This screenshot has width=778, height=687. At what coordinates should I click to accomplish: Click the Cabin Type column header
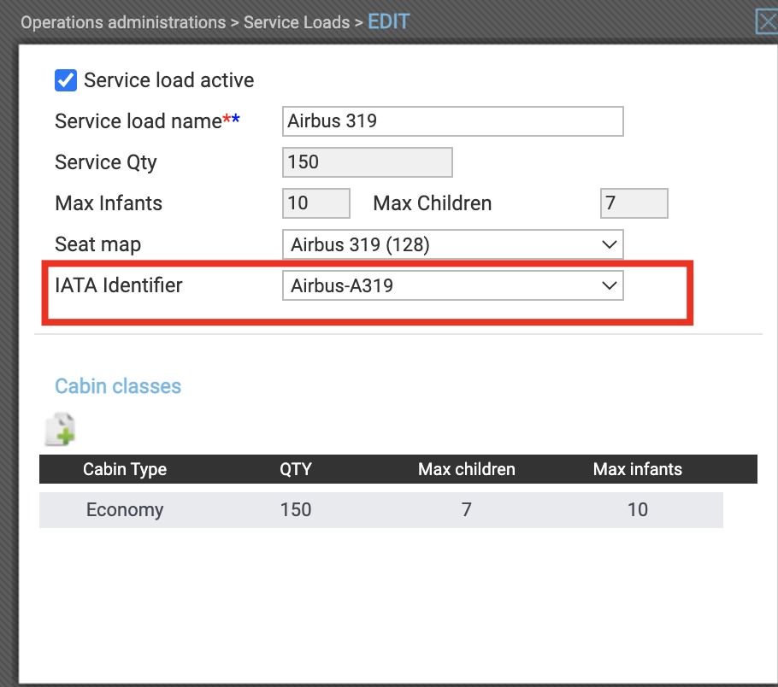click(x=125, y=469)
